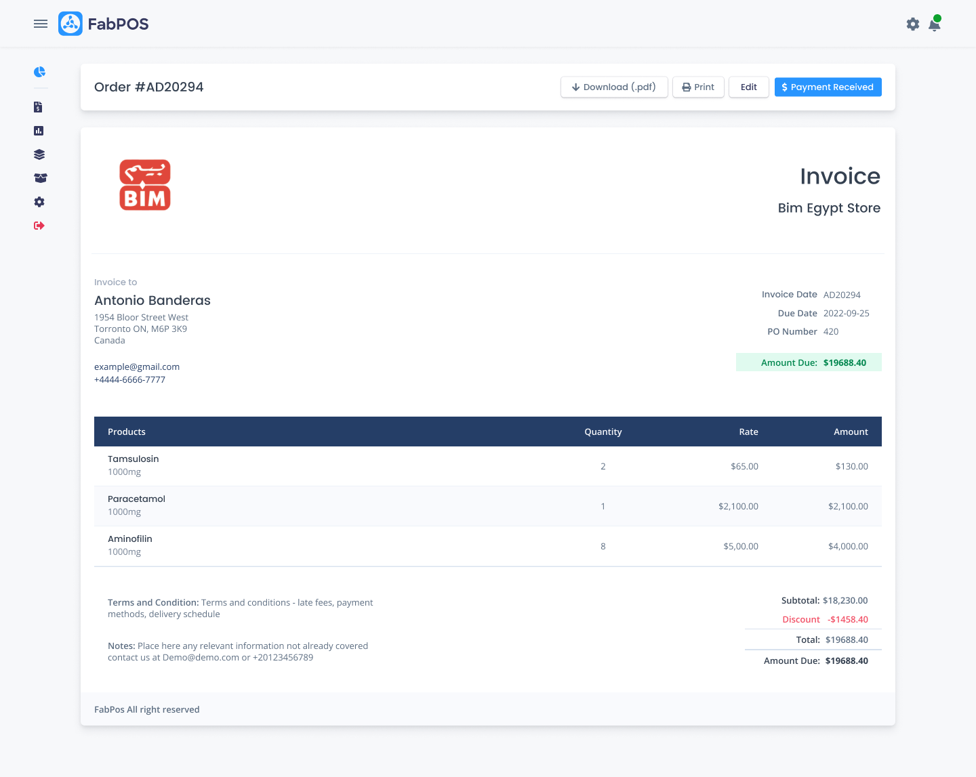The width and height of the screenshot is (976, 777).
Task: Click the $130.00 amount for Tamsulosin
Action: [x=852, y=466]
